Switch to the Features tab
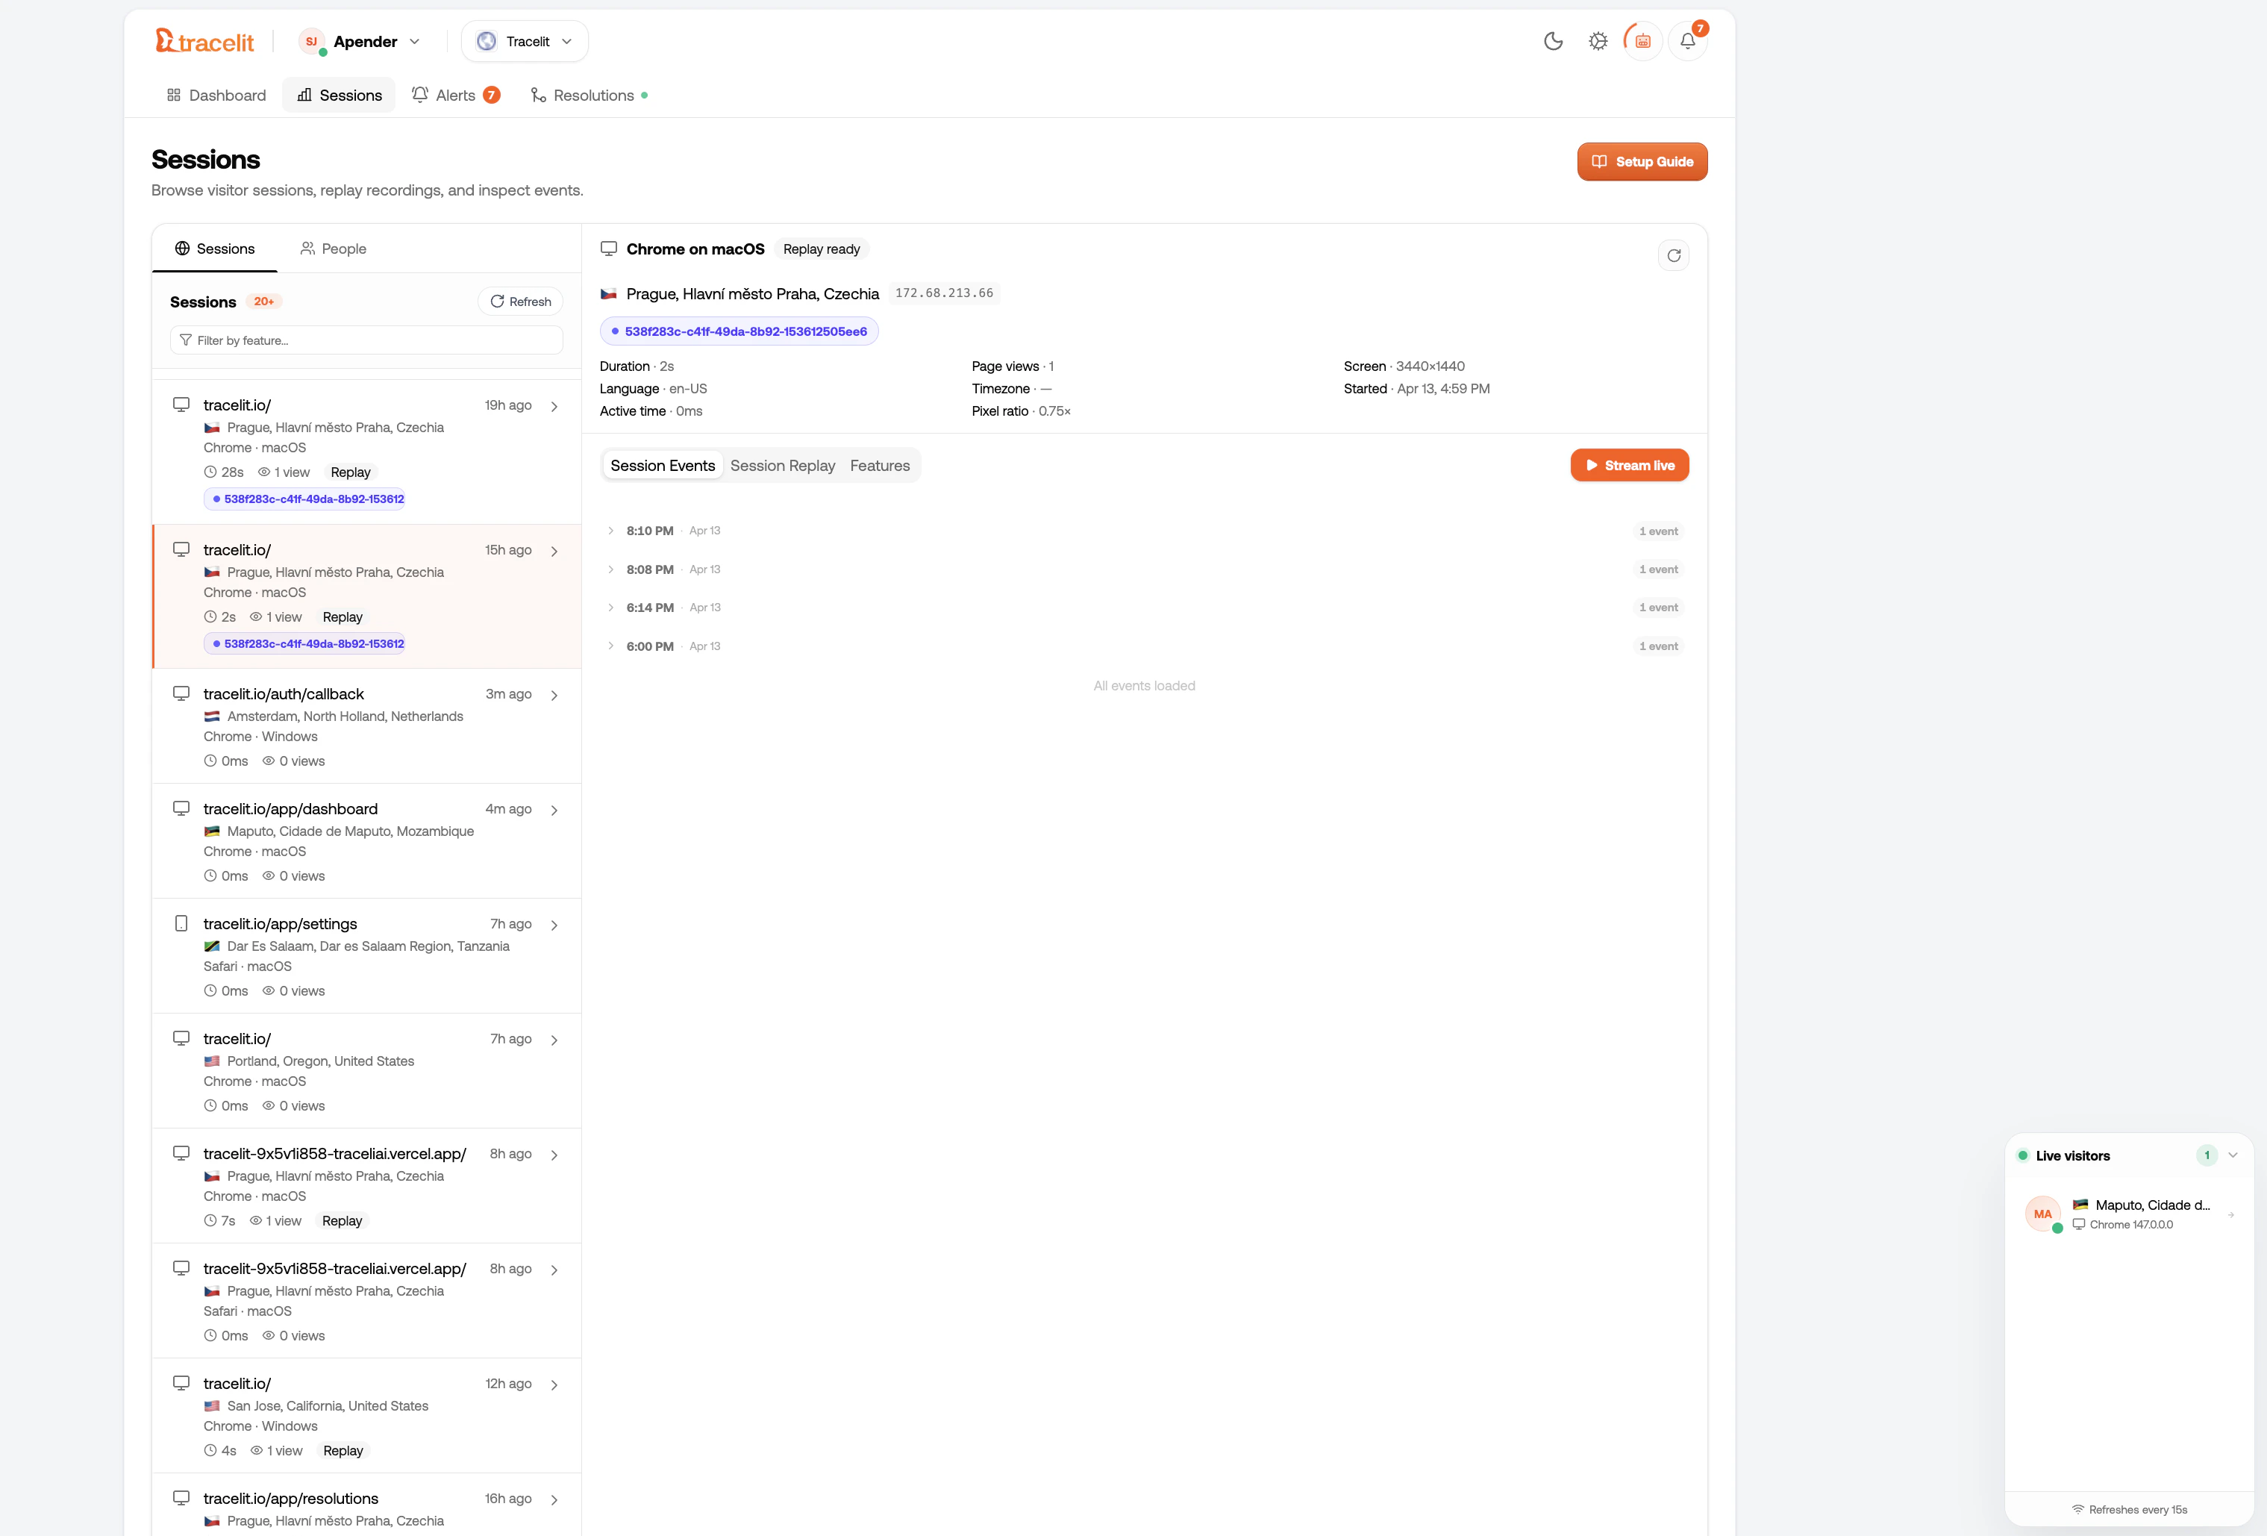Viewport: 2267px width, 1536px height. point(880,466)
